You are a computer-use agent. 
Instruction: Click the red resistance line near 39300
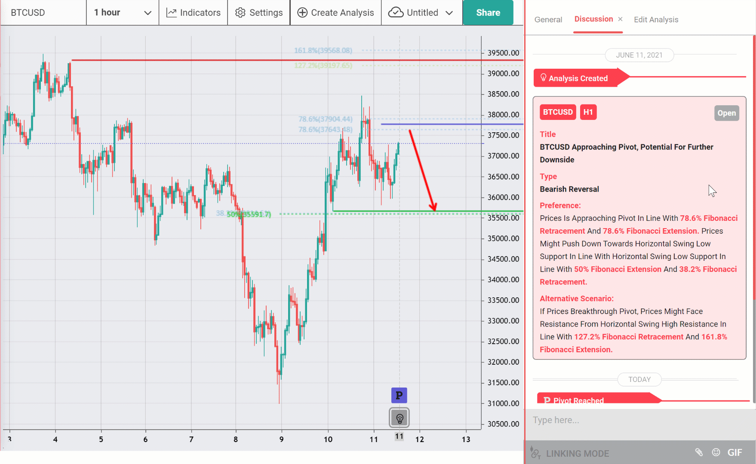tap(297, 60)
